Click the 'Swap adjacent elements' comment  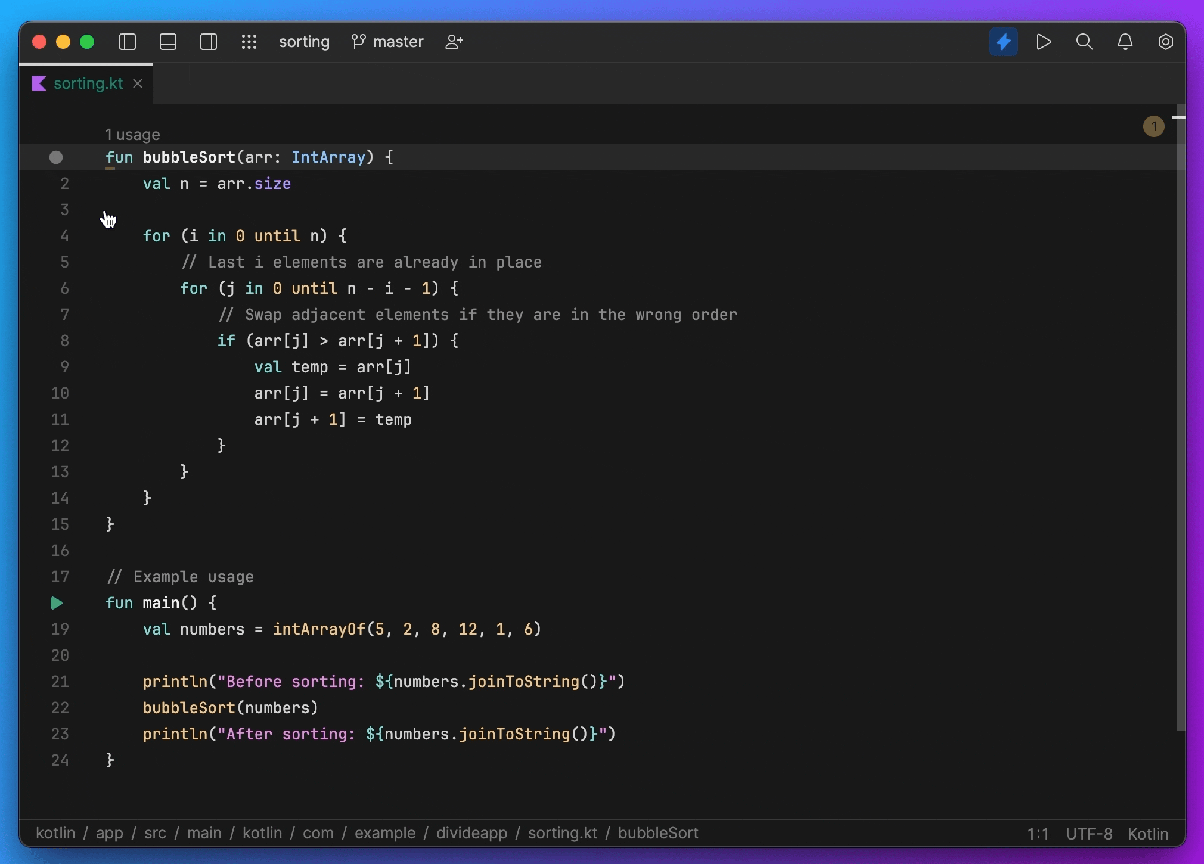[478, 315]
